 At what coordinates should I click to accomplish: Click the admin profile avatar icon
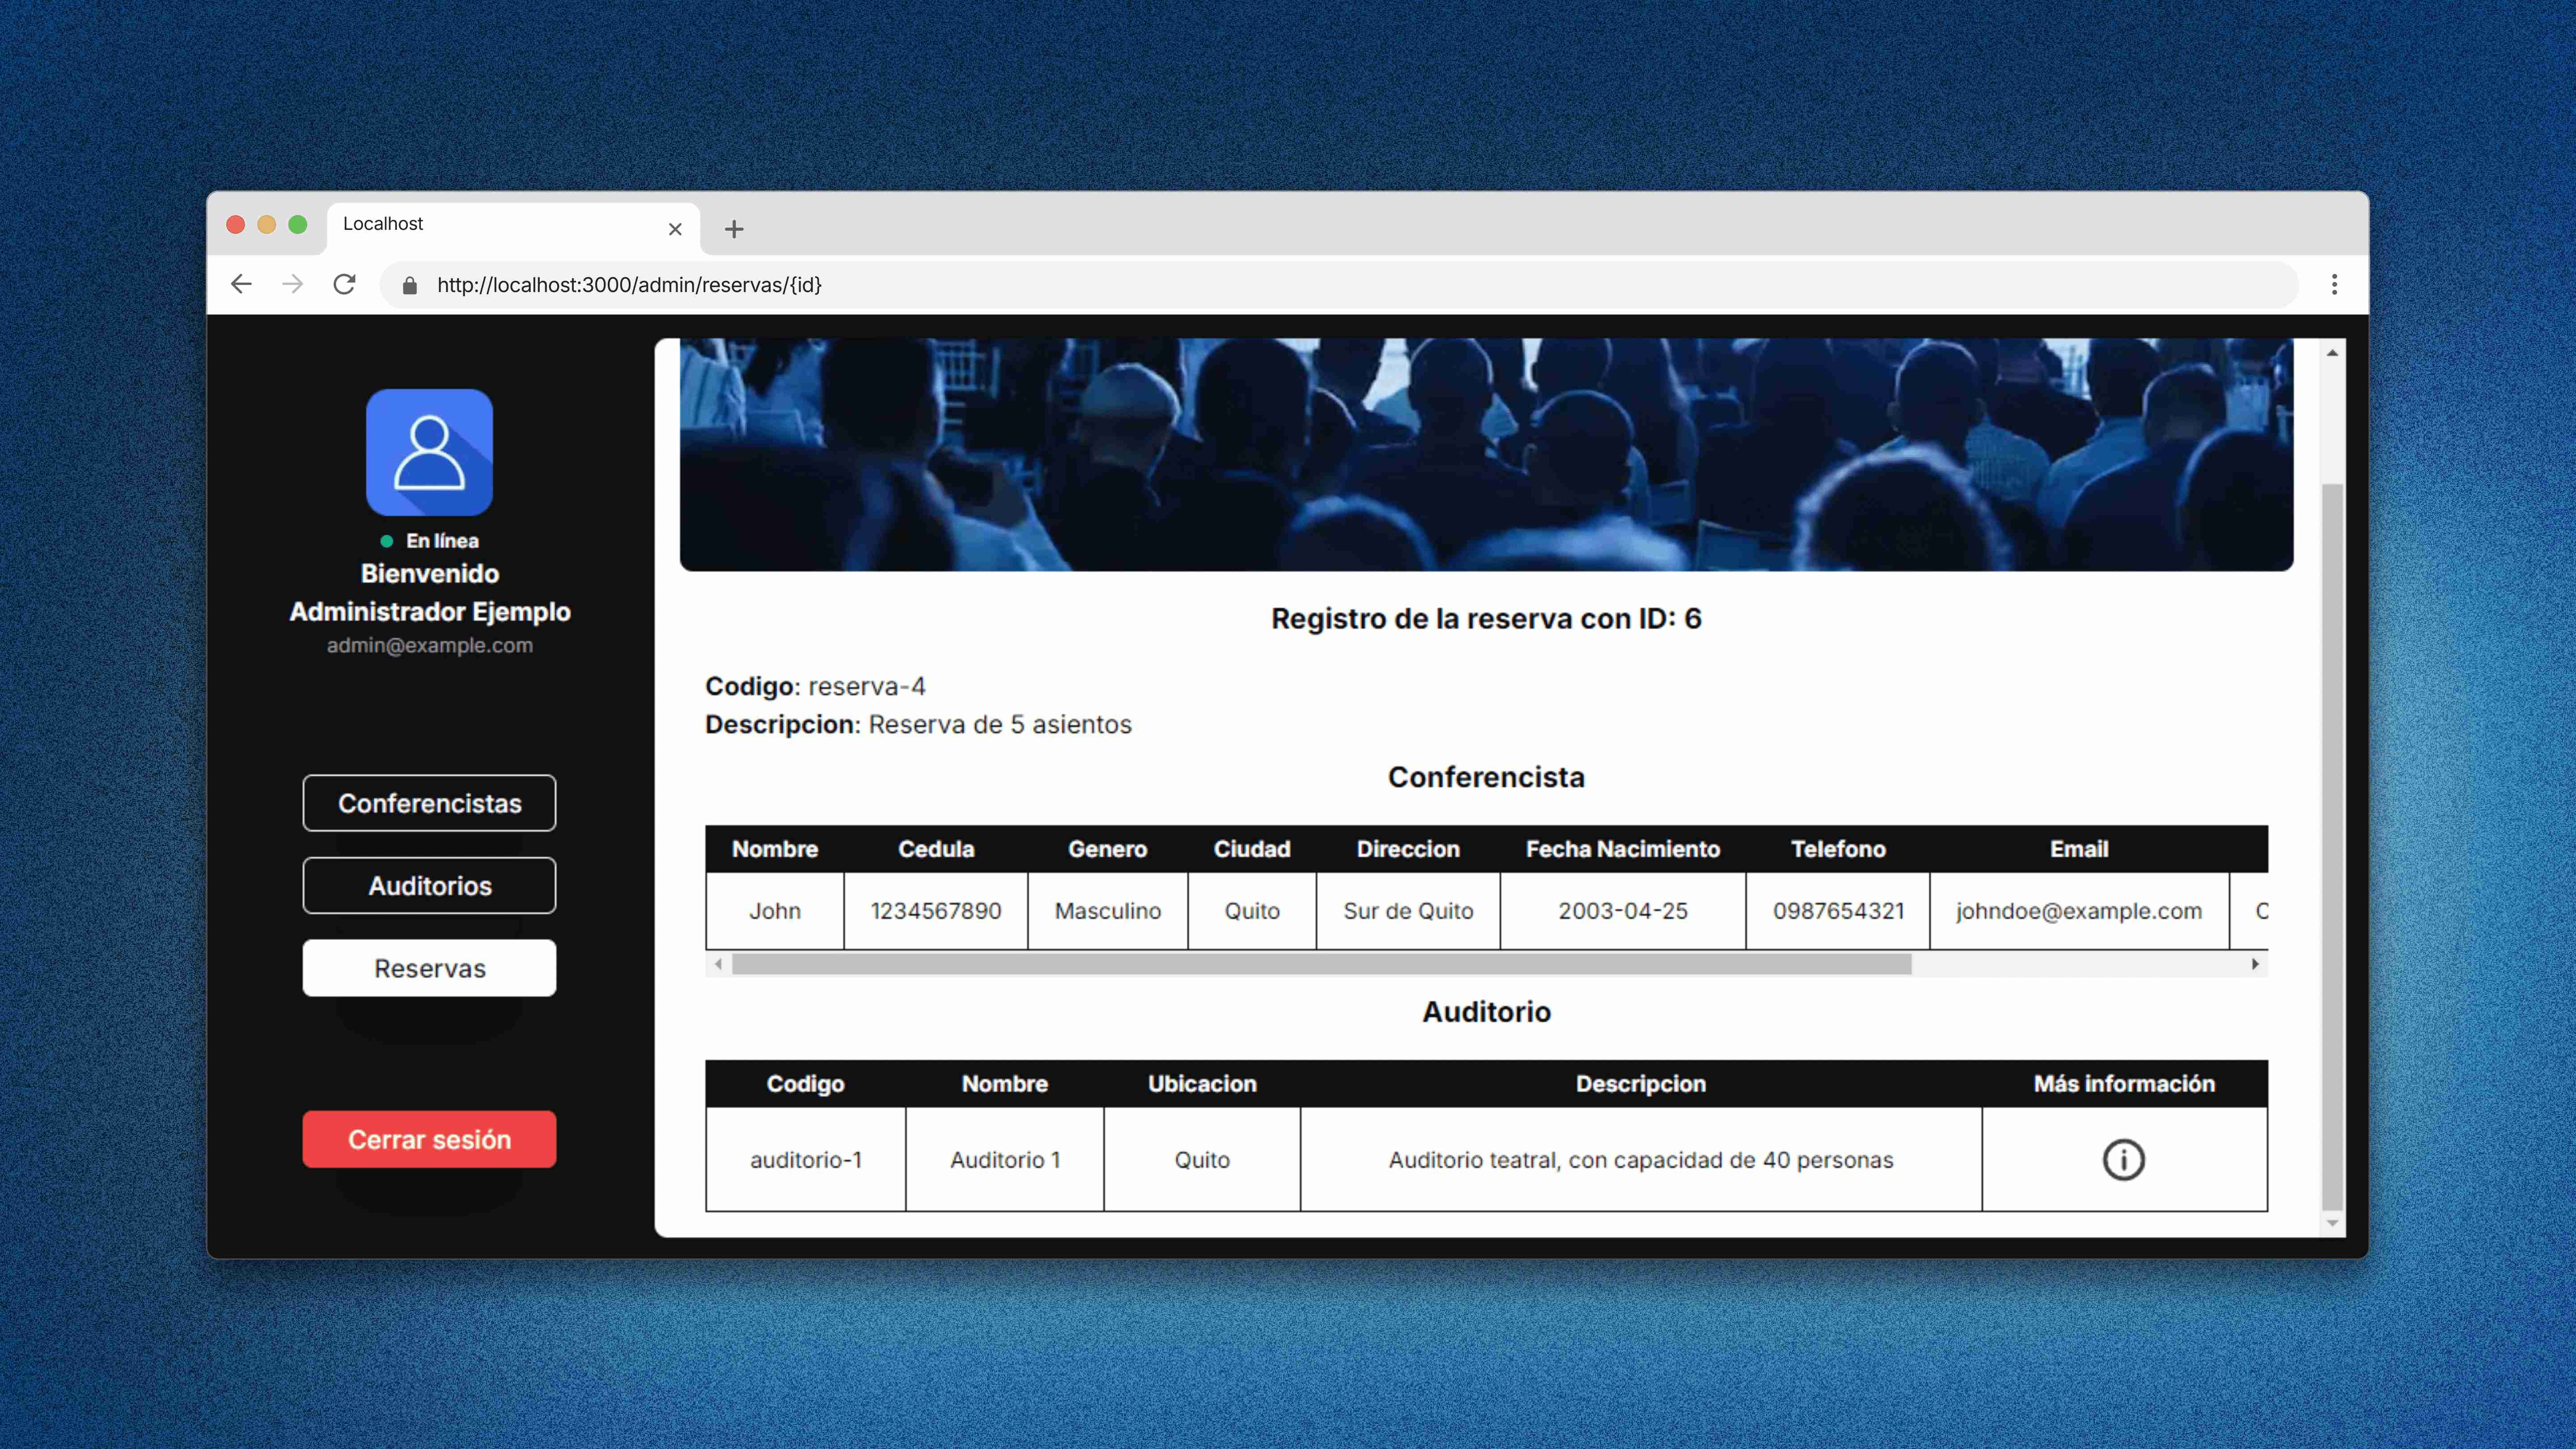(x=429, y=452)
